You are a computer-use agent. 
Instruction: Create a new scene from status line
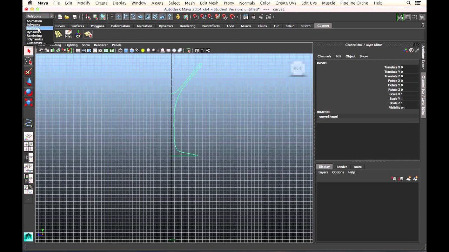pyautogui.click(x=60, y=17)
